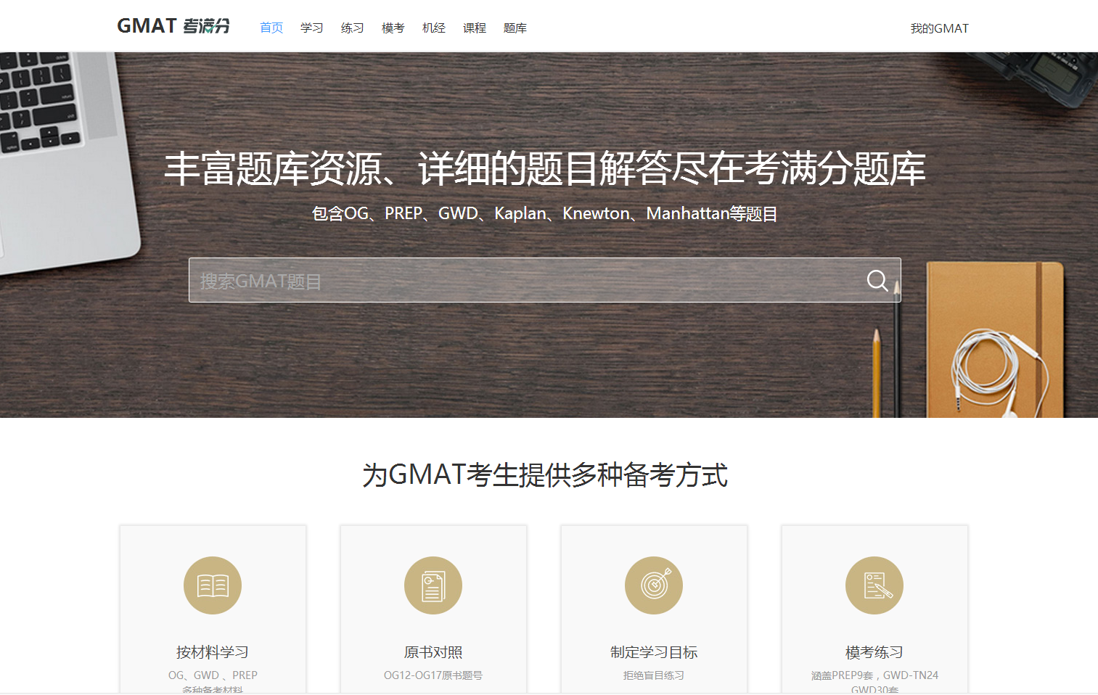The image size is (1098, 695).
Task: Navigate to 模考 menu item
Action: [x=393, y=28]
